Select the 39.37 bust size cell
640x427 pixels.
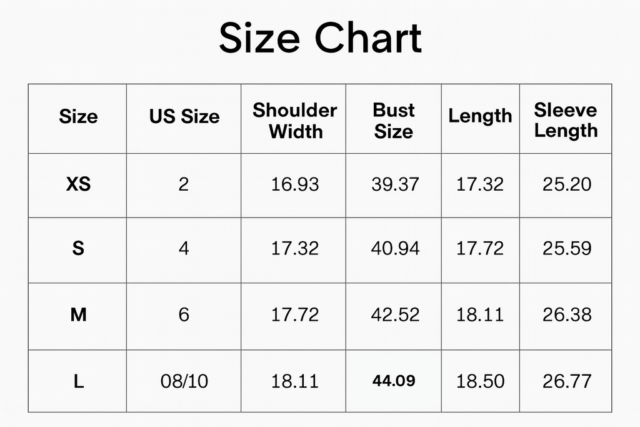(395, 184)
